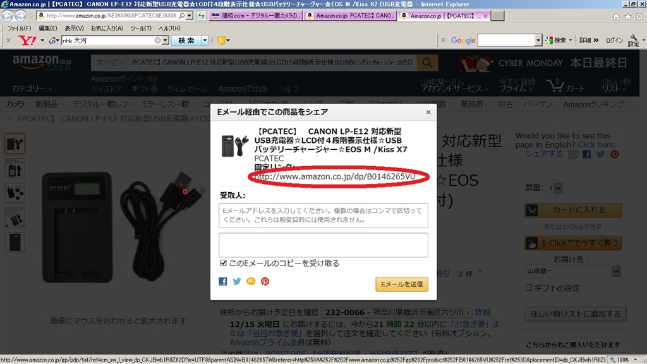The image size is (647, 364).
Task: Share via Pinterest icon in dialog
Action: click(x=265, y=281)
